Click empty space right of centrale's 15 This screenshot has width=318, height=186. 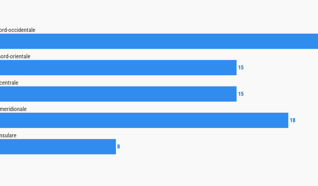[279, 94]
